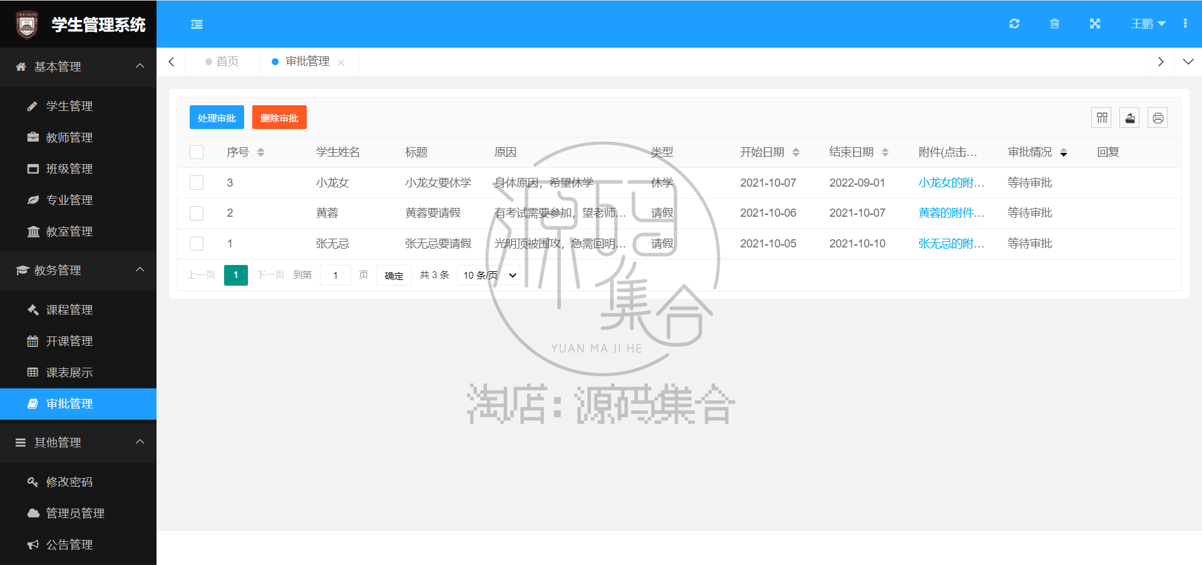This screenshot has height=565, width=1202.
Task: Toggle the sidebar collapse icon
Action: (x=197, y=24)
